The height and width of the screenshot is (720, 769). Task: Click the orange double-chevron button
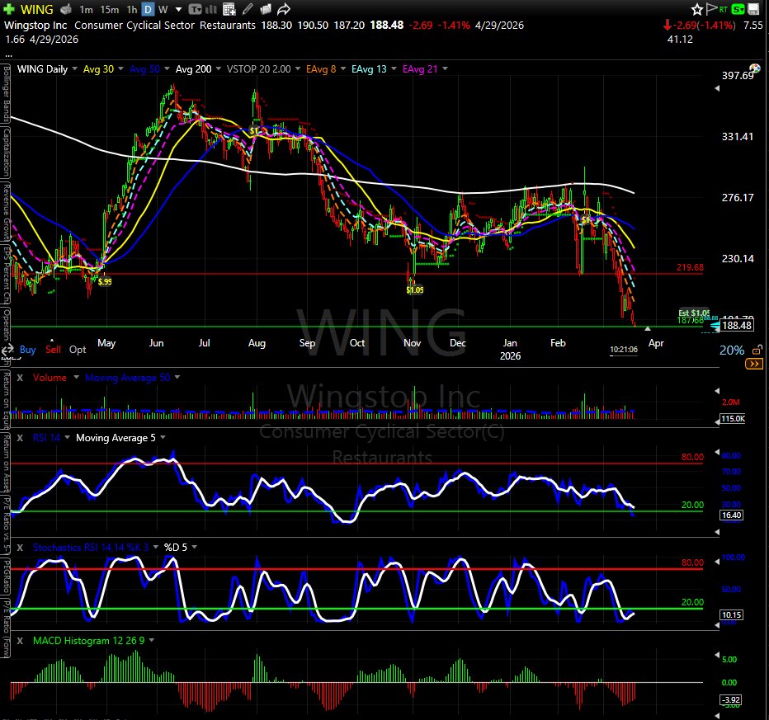(x=754, y=364)
